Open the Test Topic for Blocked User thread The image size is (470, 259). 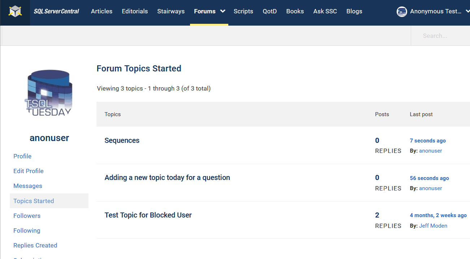pyautogui.click(x=148, y=215)
